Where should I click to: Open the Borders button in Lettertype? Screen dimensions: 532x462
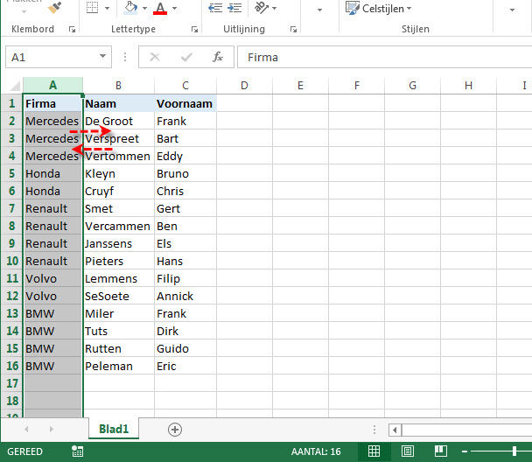[x=92, y=8]
